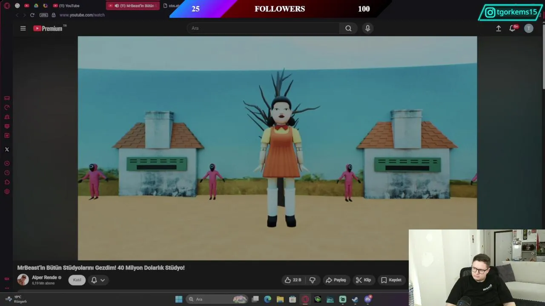
Task: Like the video with 22 B
Action: click(293, 280)
